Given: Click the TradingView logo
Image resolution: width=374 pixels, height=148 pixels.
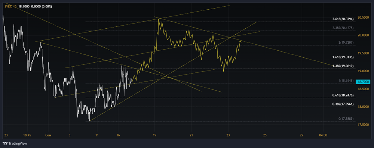Looking at the screenshot, I should [x=15, y=144].
